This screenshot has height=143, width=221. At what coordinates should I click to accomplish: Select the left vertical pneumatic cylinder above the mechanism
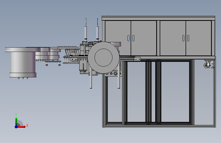point(86,32)
